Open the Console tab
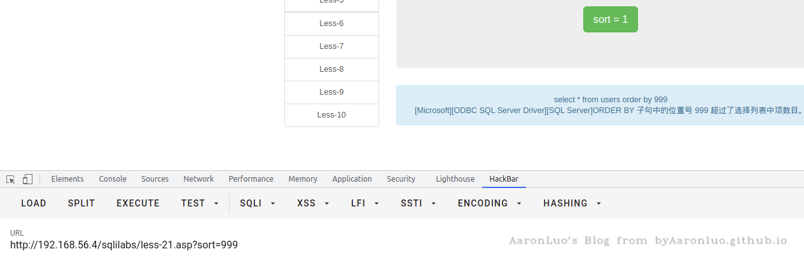Image resolution: width=804 pixels, height=256 pixels. 113,179
